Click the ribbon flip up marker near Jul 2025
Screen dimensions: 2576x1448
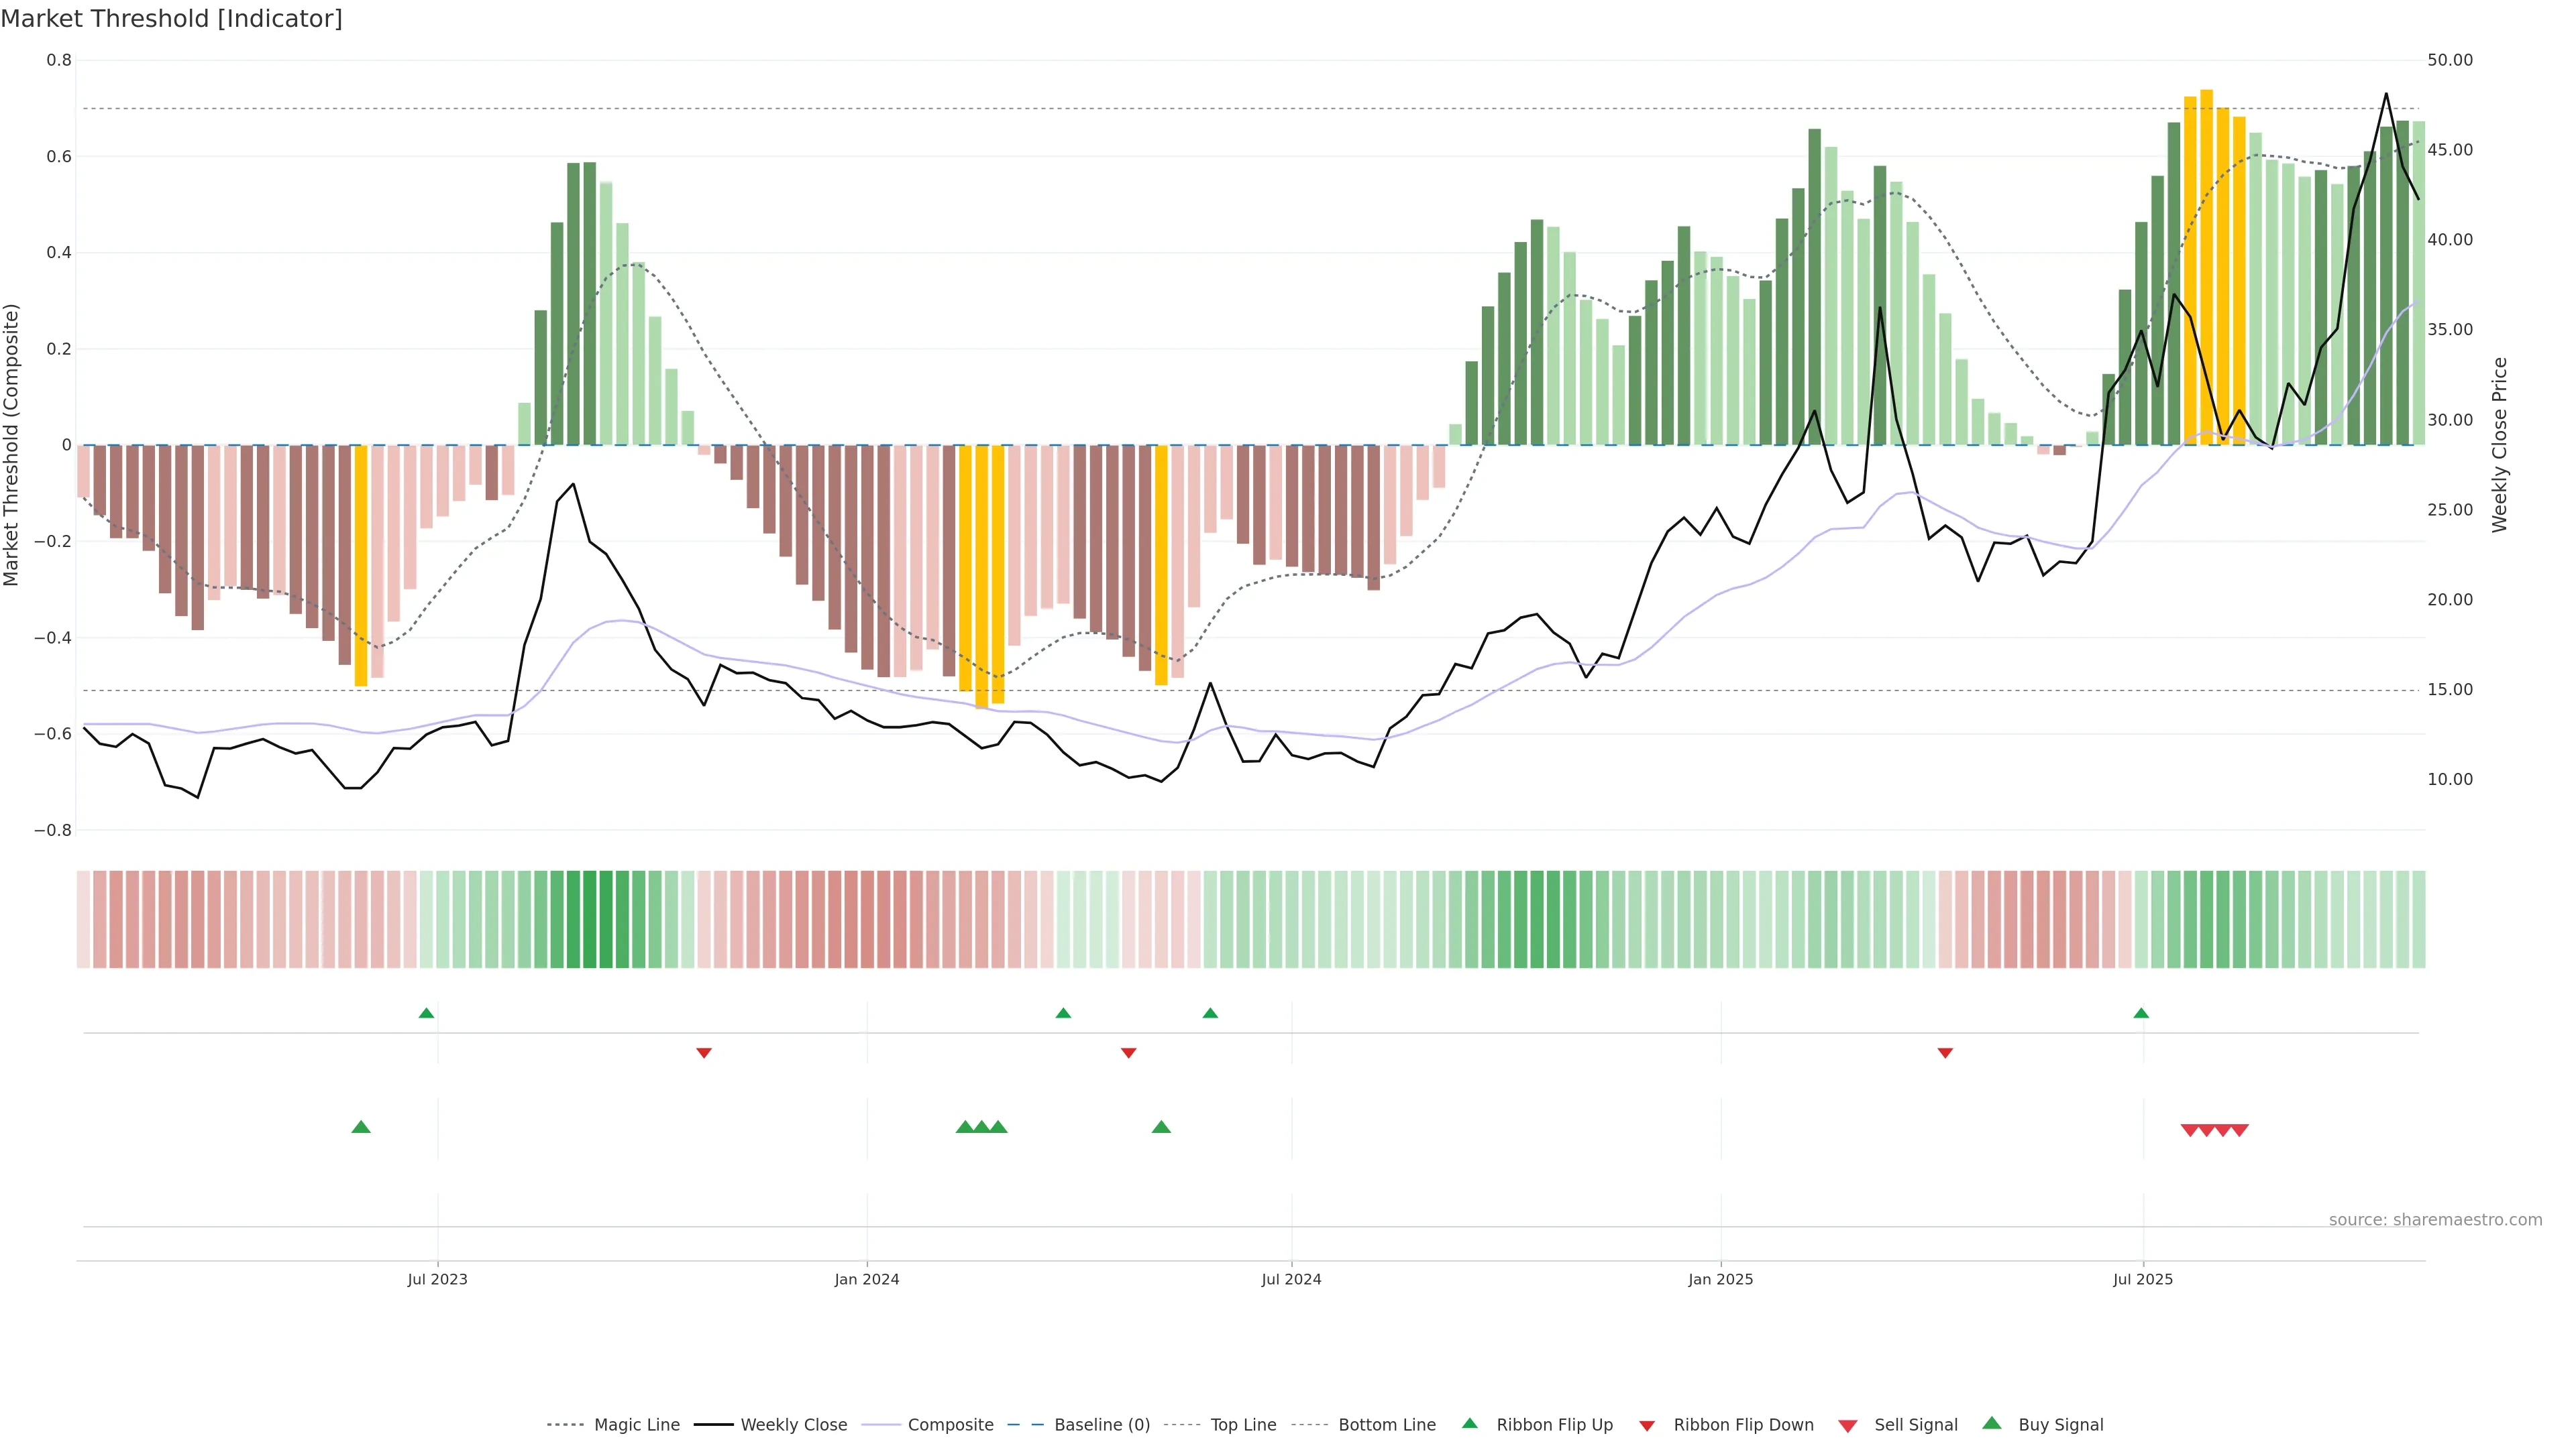2141,1014
